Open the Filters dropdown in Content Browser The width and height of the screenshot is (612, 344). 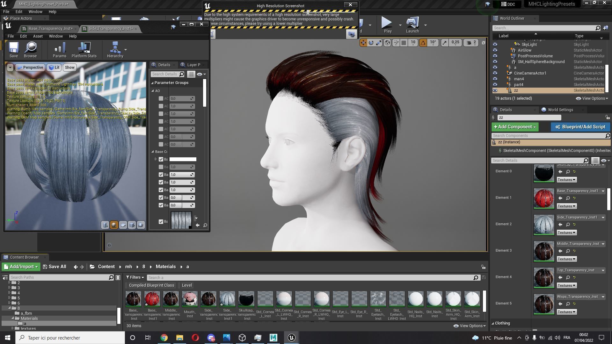pos(135,277)
